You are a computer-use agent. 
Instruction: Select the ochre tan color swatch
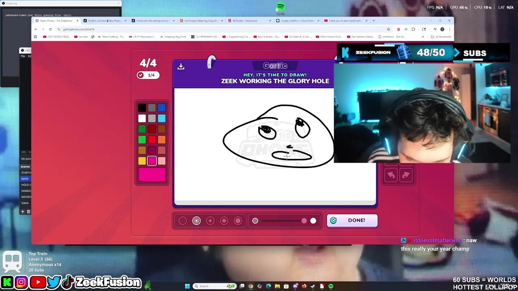click(142, 150)
